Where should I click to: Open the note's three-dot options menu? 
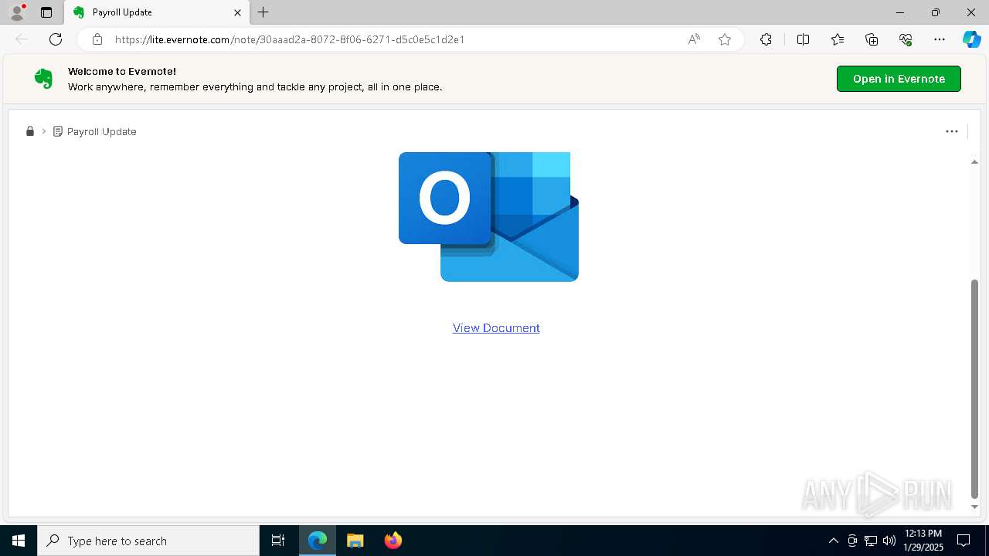[952, 131]
